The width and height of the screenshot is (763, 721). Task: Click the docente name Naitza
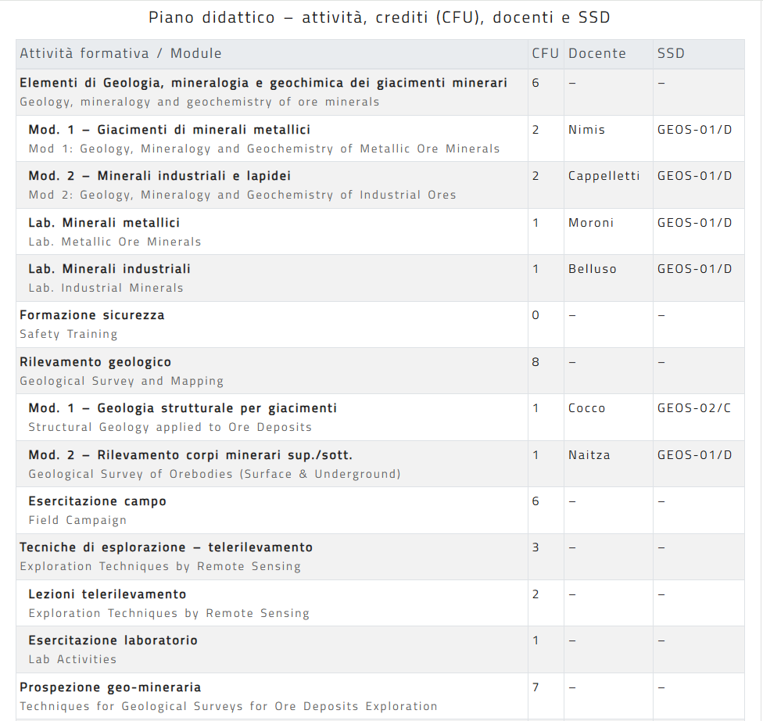coord(589,455)
